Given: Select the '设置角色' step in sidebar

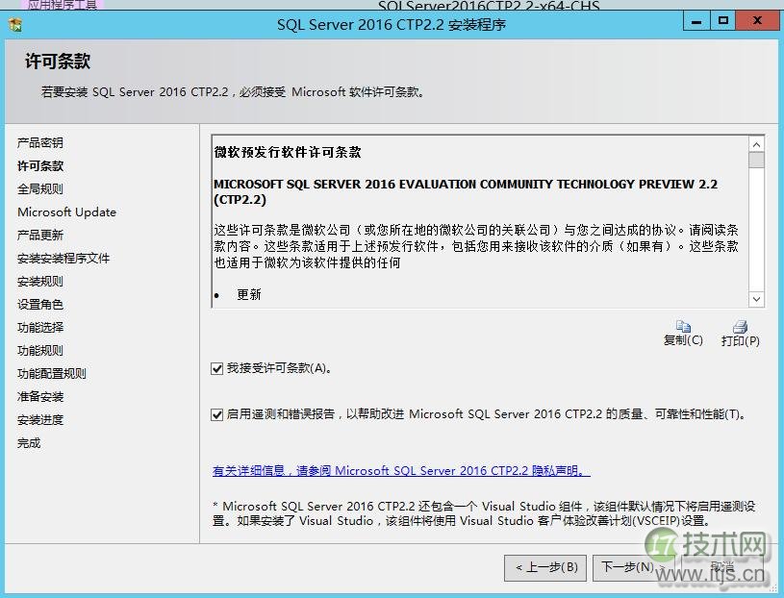Looking at the screenshot, I should [x=40, y=304].
